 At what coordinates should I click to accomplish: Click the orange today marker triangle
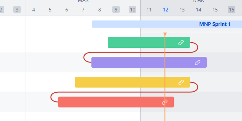pos(165,34)
